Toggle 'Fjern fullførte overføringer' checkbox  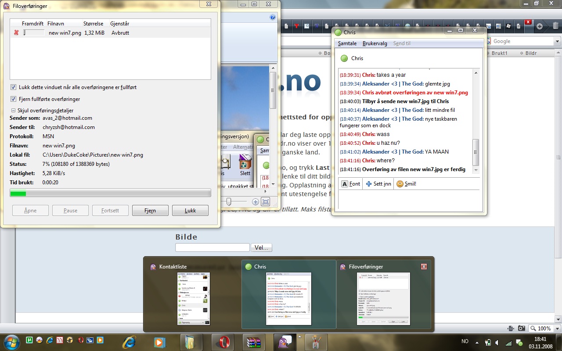pos(13,99)
